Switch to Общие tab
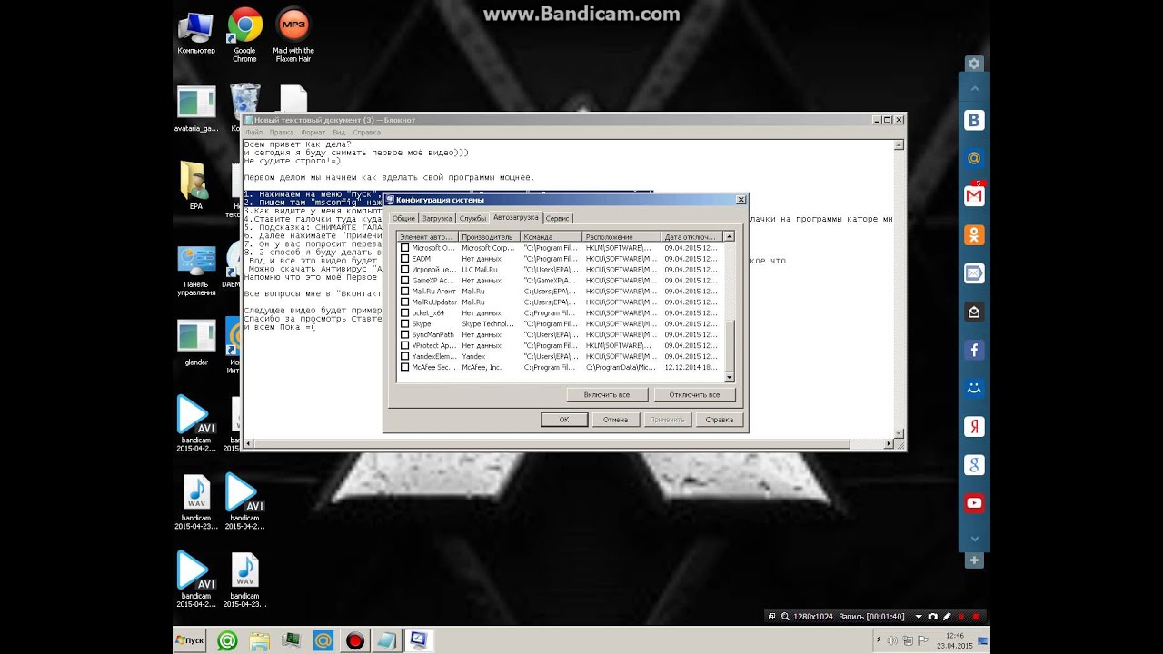 click(403, 219)
